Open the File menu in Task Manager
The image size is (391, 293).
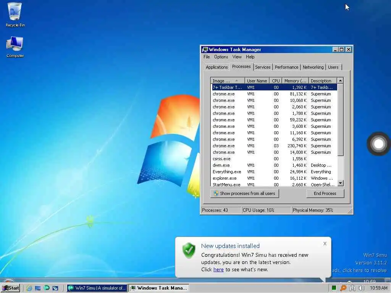(x=207, y=57)
